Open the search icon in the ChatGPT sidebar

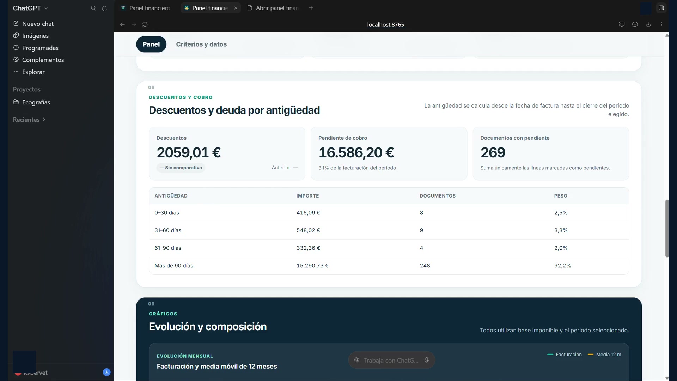tap(93, 8)
